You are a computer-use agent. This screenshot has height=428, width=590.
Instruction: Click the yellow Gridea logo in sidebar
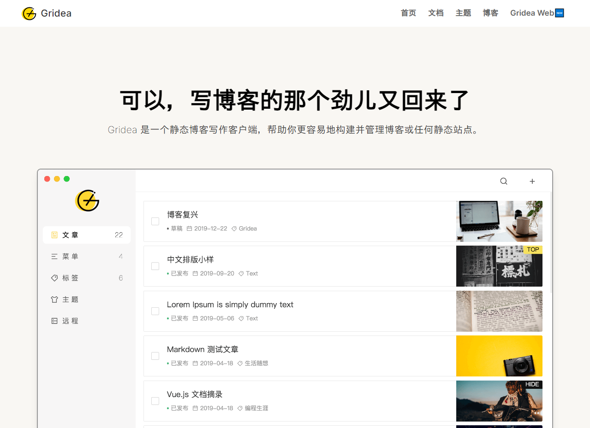(x=87, y=201)
